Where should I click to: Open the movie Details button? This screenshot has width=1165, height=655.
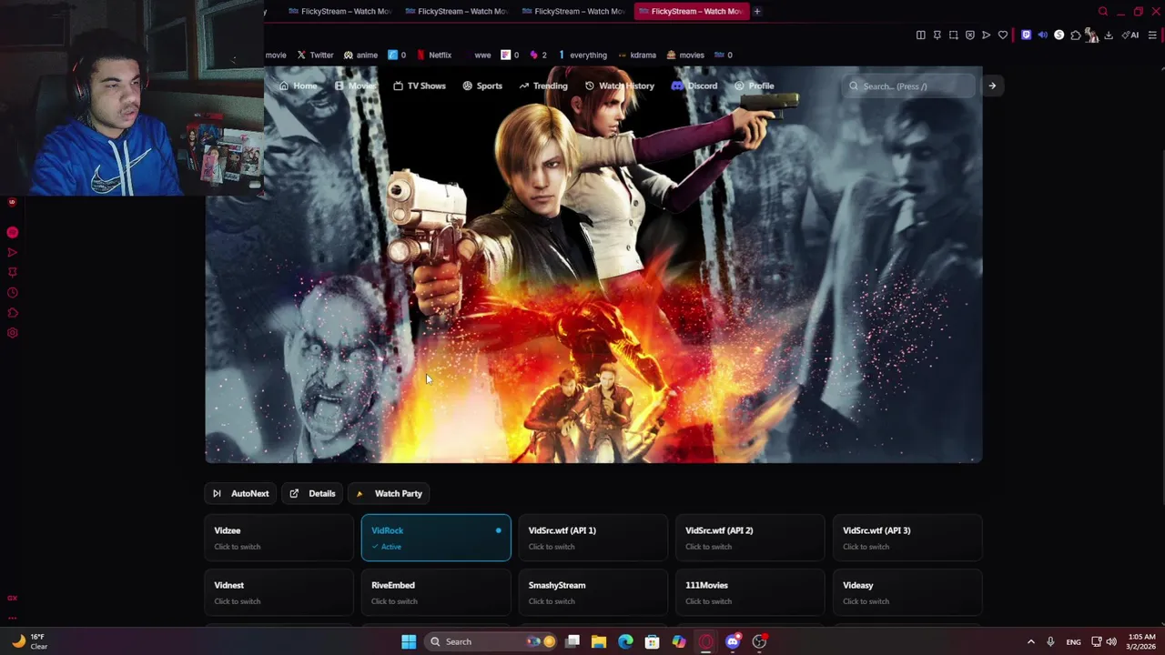pyautogui.click(x=312, y=493)
